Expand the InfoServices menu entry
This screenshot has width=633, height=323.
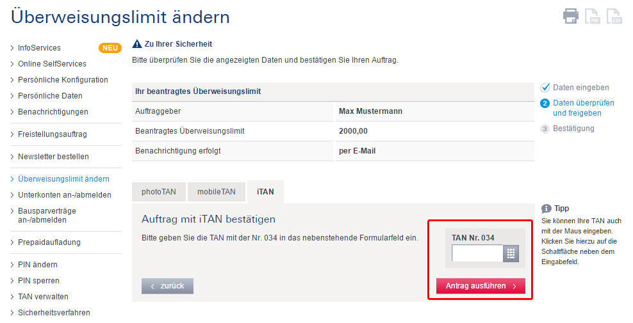39,48
